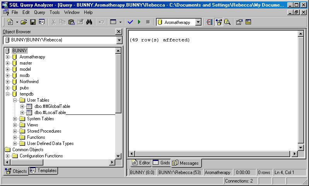
Task: Expand the Stored Procedures folder
Action: point(15,131)
